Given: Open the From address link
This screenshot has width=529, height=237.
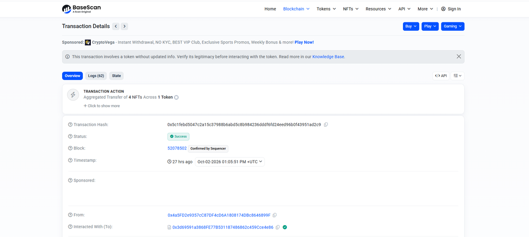Looking at the screenshot, I should (x=219, y=215).
